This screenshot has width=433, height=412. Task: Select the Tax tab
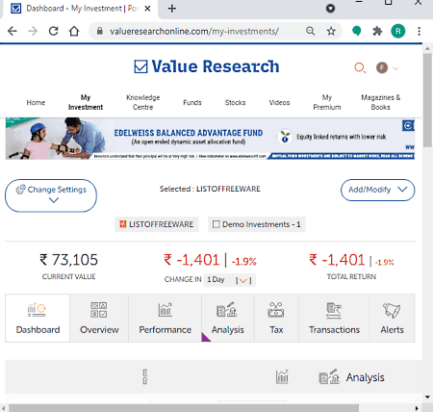(276, 318)
